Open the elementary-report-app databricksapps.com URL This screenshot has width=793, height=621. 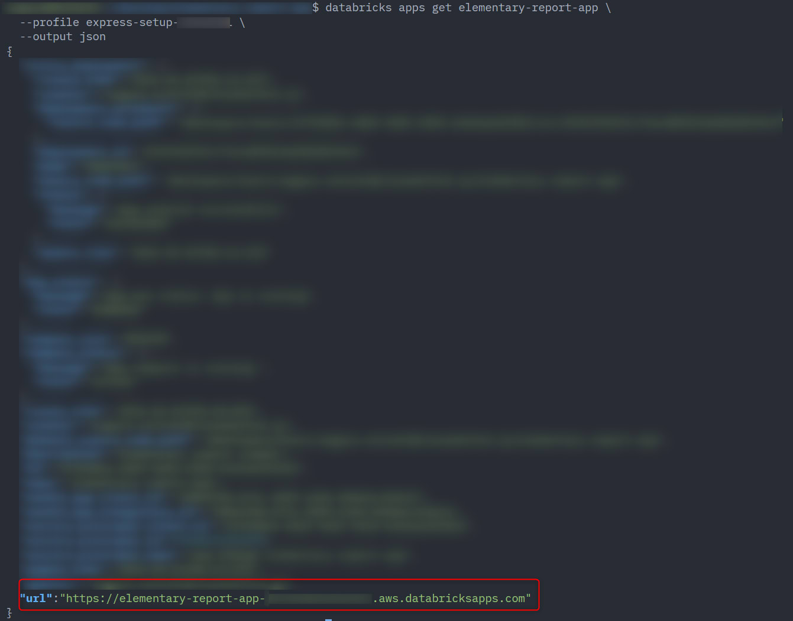[296, 599]
